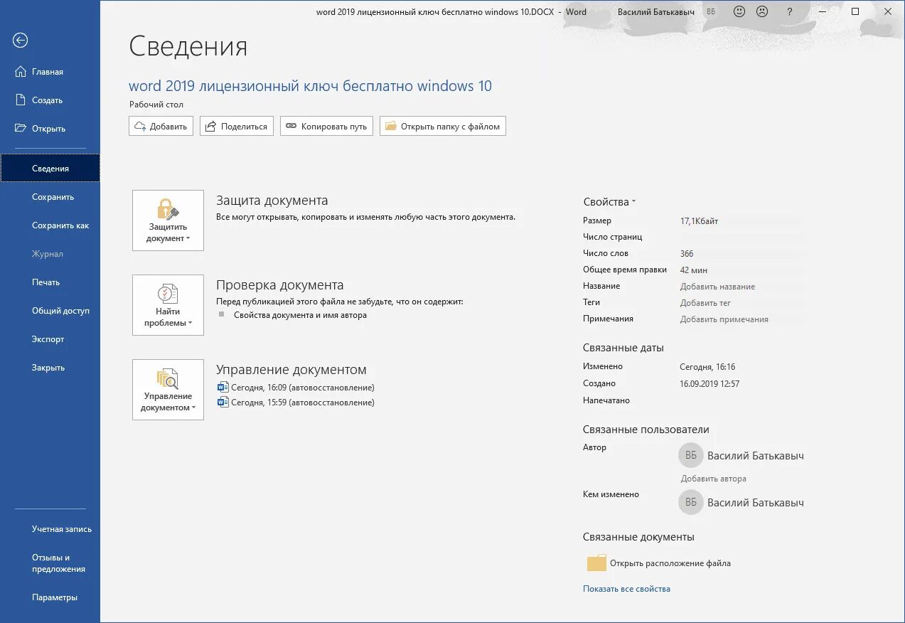
Task: Click the document title heading link
Action: [x=310, y=86]
